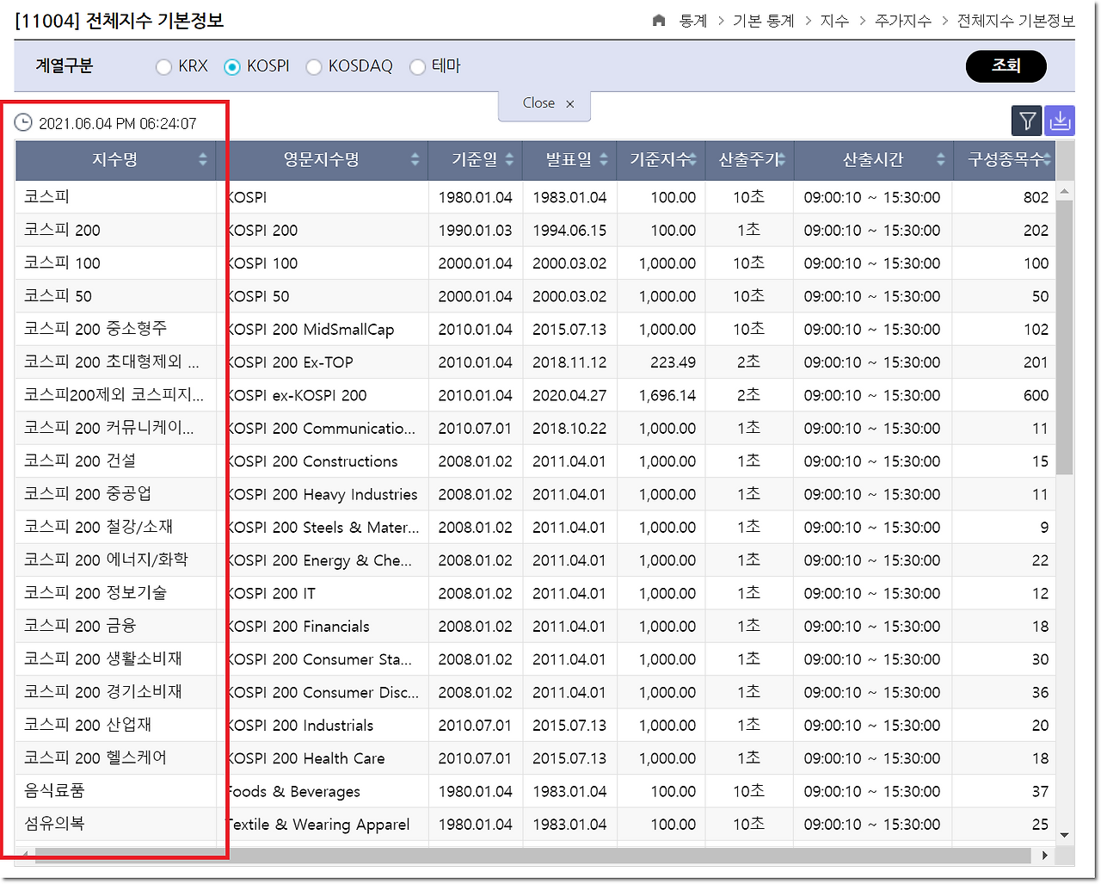Screen dimensions: 1101x884
Task: Select the KRX radio button
Action: point(163,66)
